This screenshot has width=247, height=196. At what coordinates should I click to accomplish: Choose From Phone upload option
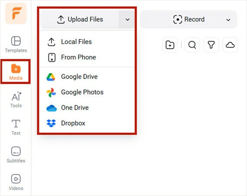[87, 57]
